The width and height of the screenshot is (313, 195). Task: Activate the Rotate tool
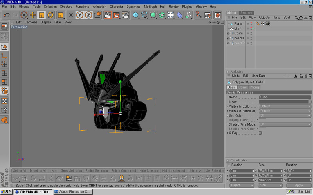coord(50,15)
